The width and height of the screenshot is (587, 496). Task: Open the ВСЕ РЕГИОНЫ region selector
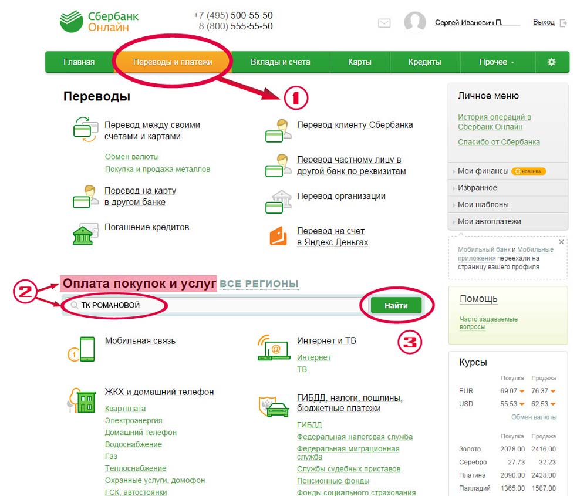[x=259, y=284]
